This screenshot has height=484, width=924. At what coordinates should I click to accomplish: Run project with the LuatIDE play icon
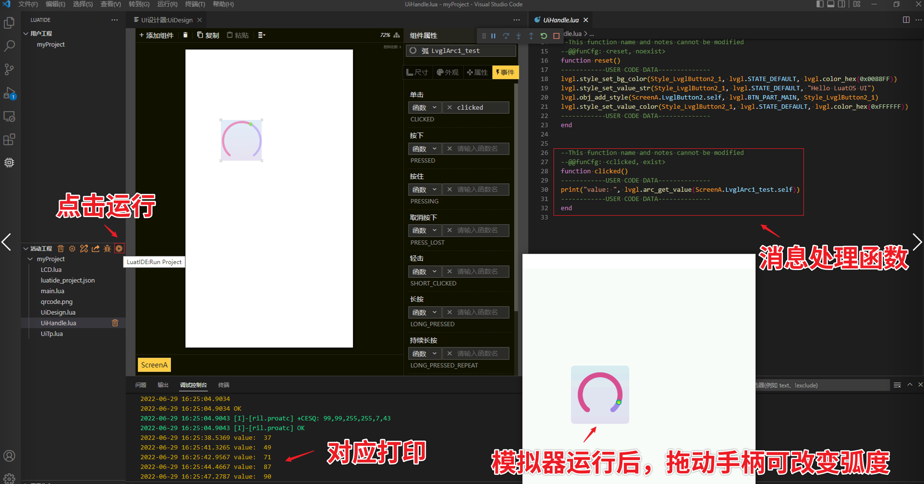119,249
